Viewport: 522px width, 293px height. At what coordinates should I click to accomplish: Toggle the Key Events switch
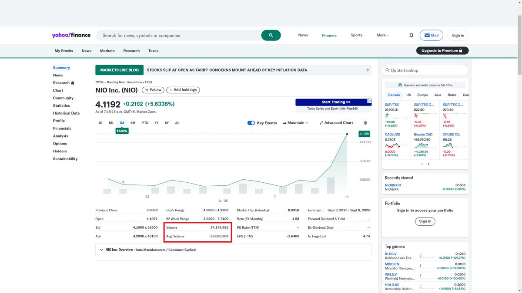click(x=251, y=123)
